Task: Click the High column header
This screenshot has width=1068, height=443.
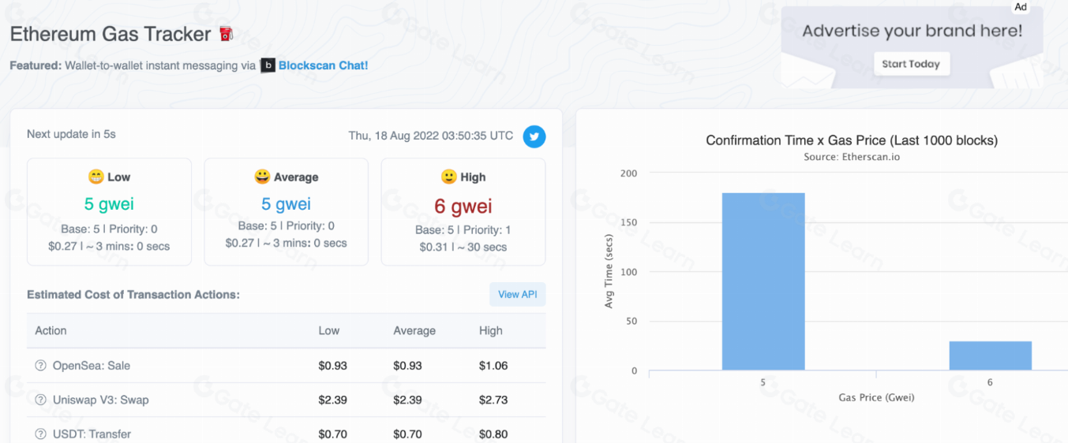Action: tap(490, 330)
